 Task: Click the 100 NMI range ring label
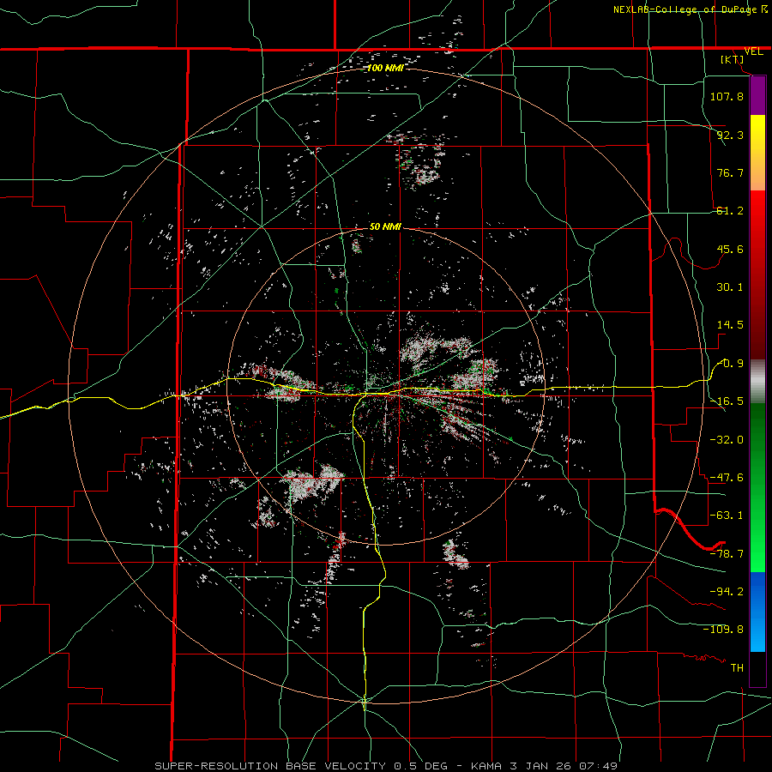click(x=385, y=68)
